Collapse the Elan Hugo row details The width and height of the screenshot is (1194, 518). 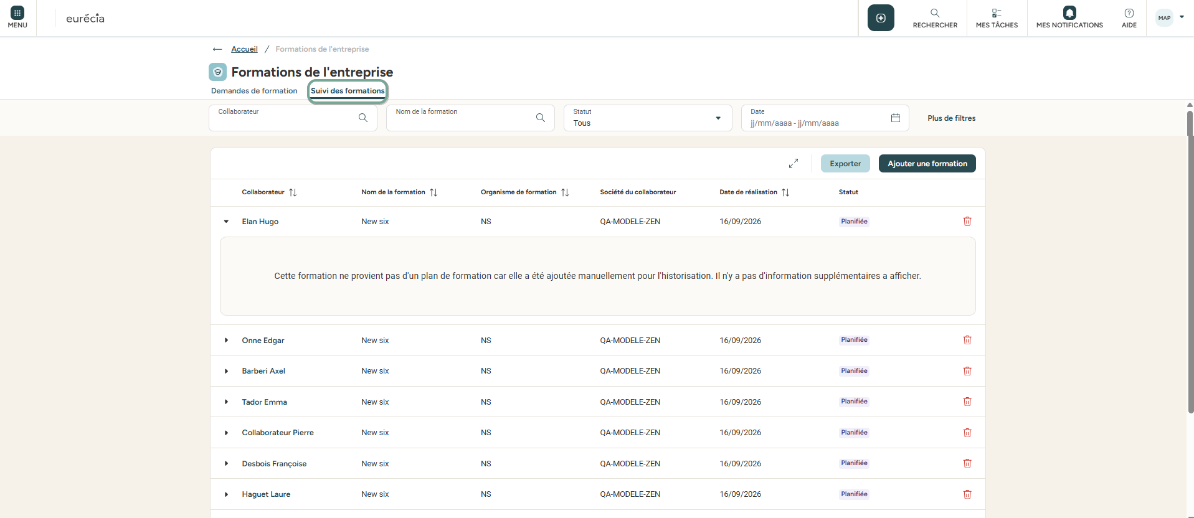coord(226,222)
